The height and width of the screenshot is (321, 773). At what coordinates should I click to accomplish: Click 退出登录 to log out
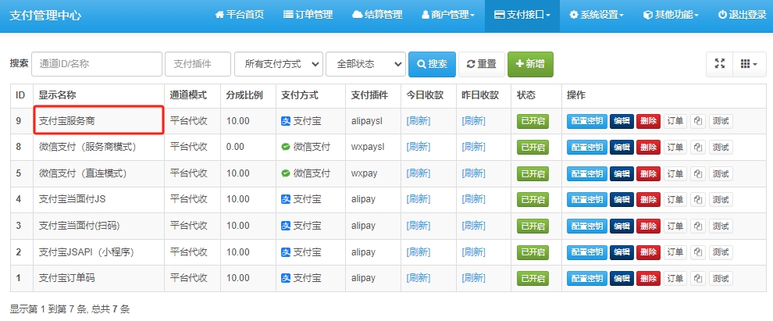(742, 15)
